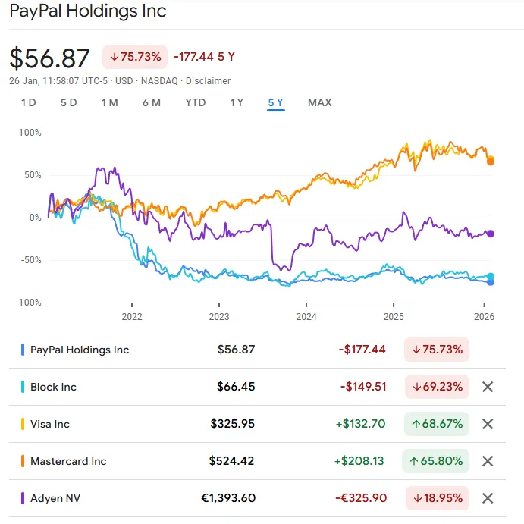This screenshot has height=524, width=524.
Task: Remove Mastercard Inc from the comparison
Action: click(488, 461)
